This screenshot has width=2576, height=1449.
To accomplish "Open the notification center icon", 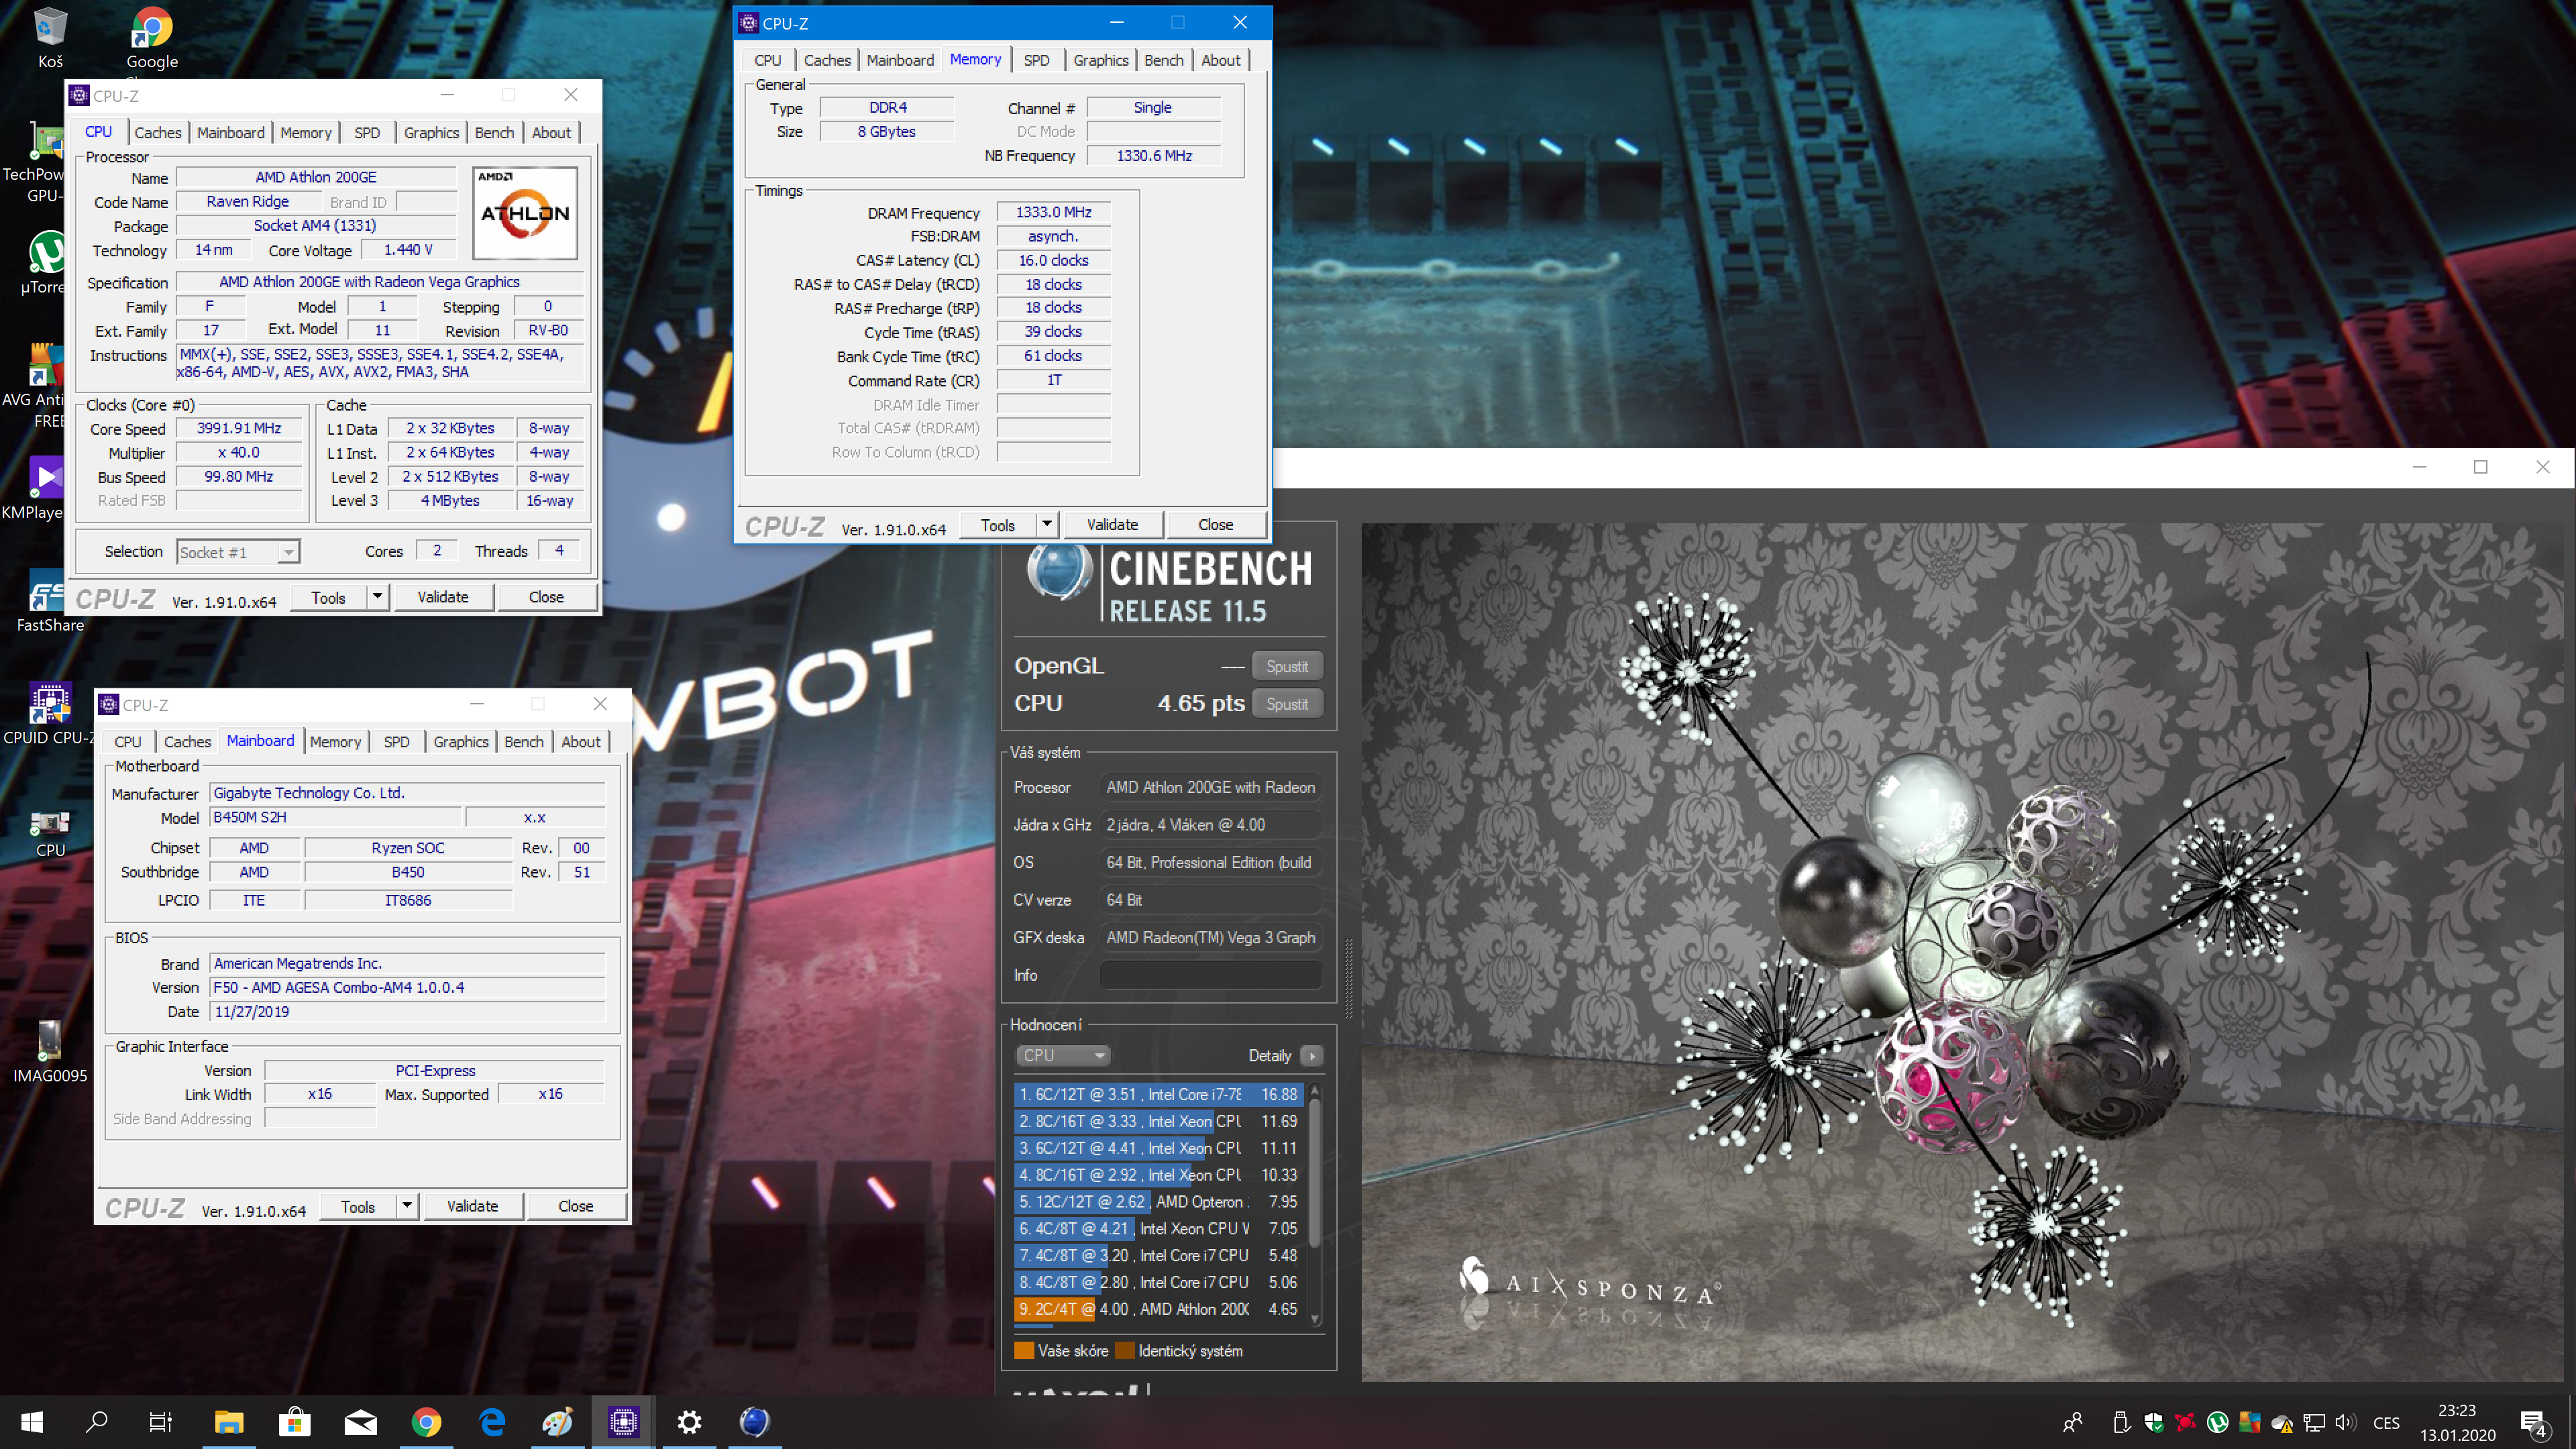I will pos(2534,1422).
